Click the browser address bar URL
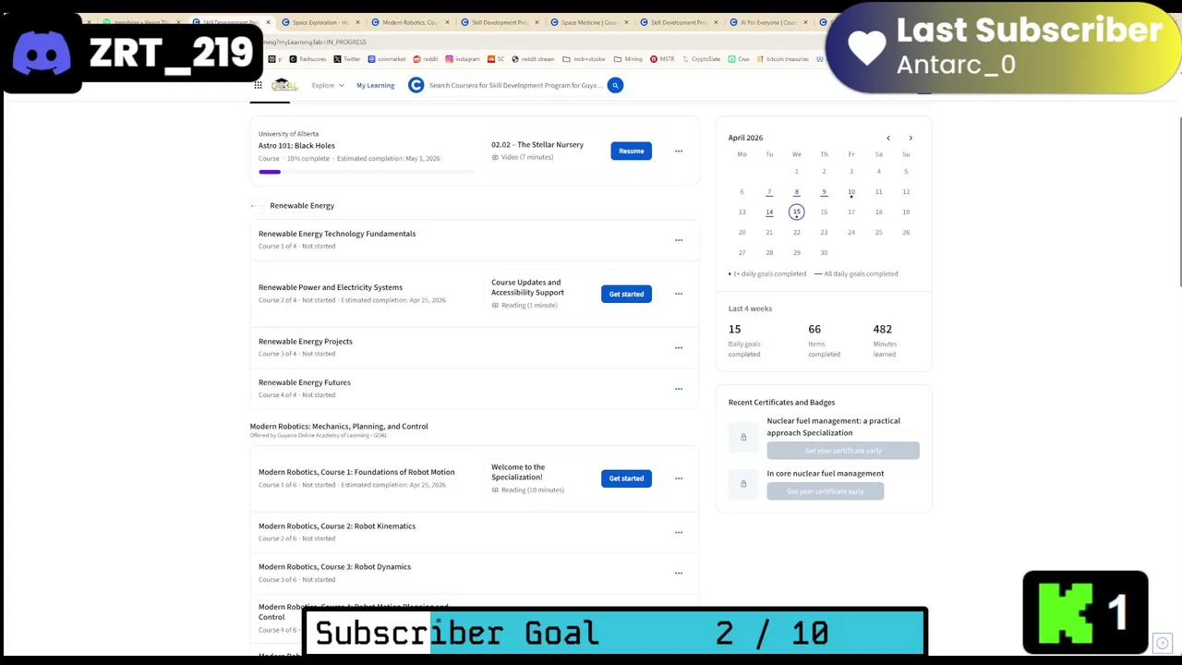Image resolution: width=1182 pixels, height=665 pixels. pyautogui.click(x=314, y=42)
